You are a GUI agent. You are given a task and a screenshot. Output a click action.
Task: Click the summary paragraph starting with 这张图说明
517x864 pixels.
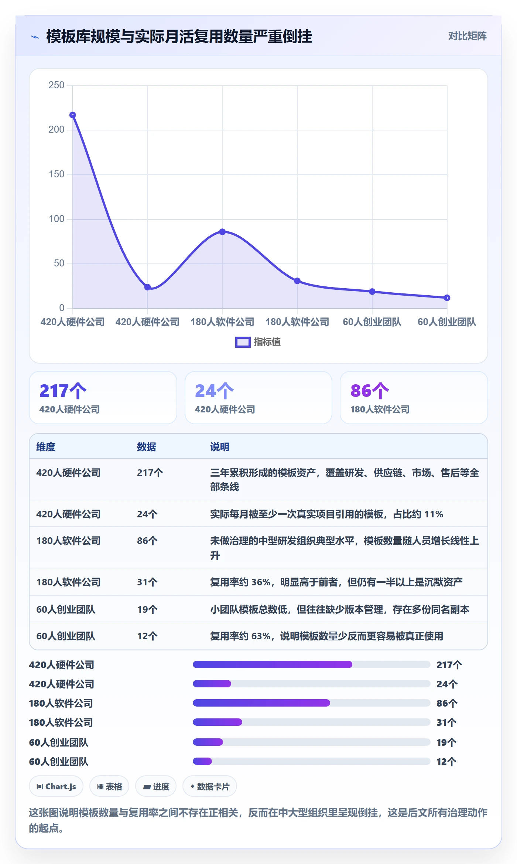coord(258,820)
